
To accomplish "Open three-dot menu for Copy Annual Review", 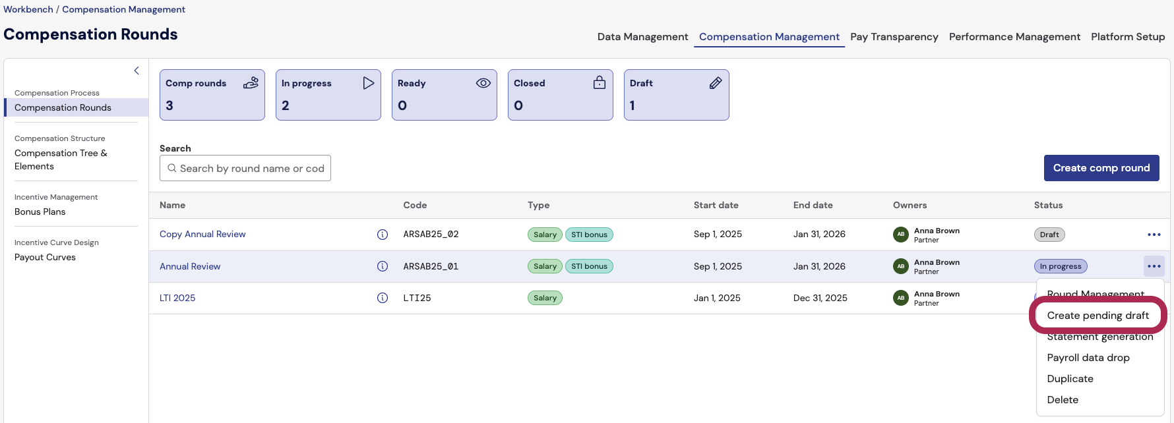I will click(1154, 235).
